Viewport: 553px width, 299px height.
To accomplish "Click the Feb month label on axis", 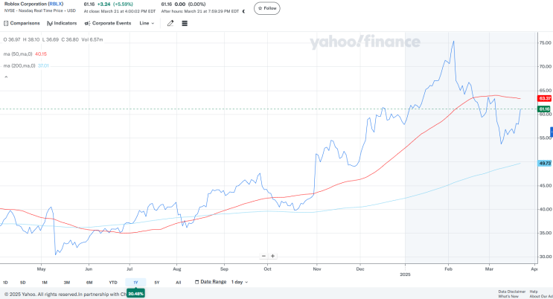I will tap(448, 269).
